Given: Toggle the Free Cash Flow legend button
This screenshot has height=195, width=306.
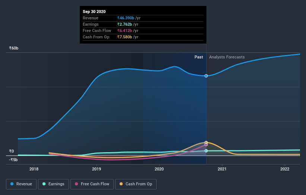Looking at the screenshot, I should point(92,184).
